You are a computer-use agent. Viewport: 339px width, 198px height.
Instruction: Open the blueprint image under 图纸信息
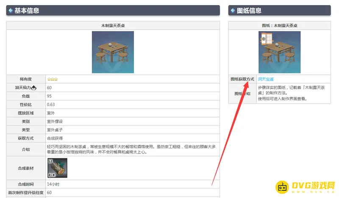point(279,52)
